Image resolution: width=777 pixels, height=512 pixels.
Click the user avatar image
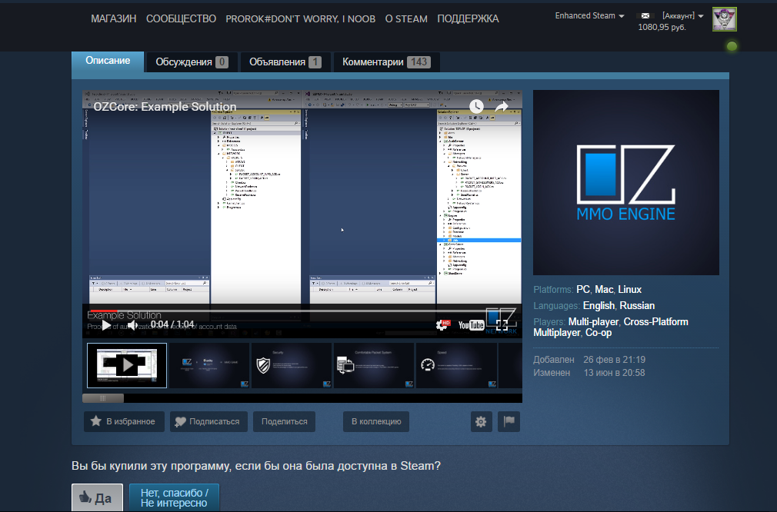tap(724, 18)
